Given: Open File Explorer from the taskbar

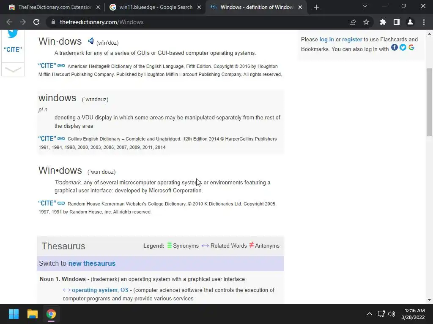Looking at the screenshot, I should [32, 314].
